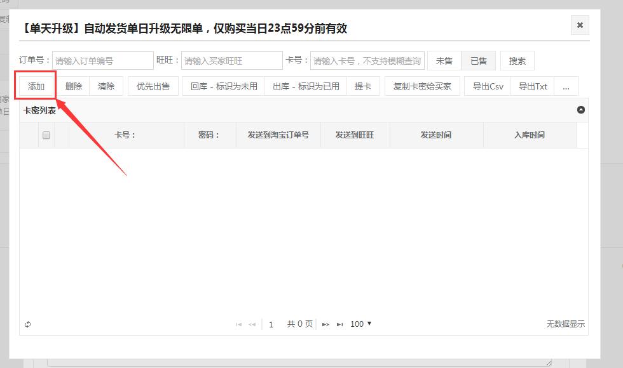Image resolution: width=623 pixels, height=368 pixels.
Task: Sort by the 卡号： column header
Action: 127,135
